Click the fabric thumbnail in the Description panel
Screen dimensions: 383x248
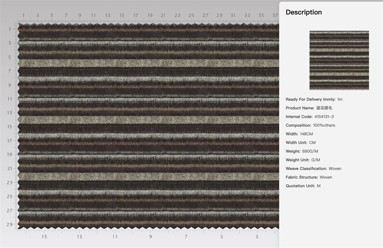tap(339, 60)
